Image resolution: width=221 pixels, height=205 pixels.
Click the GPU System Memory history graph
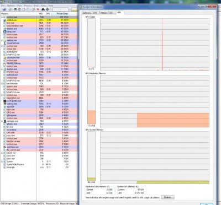coord(155,158)
